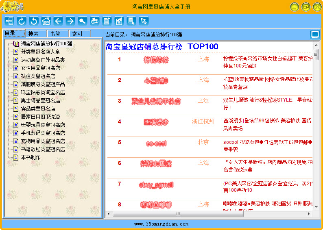323x230 pixels.
Task: Open 本书制作 tree entry
Action: pyautogui.click(x=31, y=157)
